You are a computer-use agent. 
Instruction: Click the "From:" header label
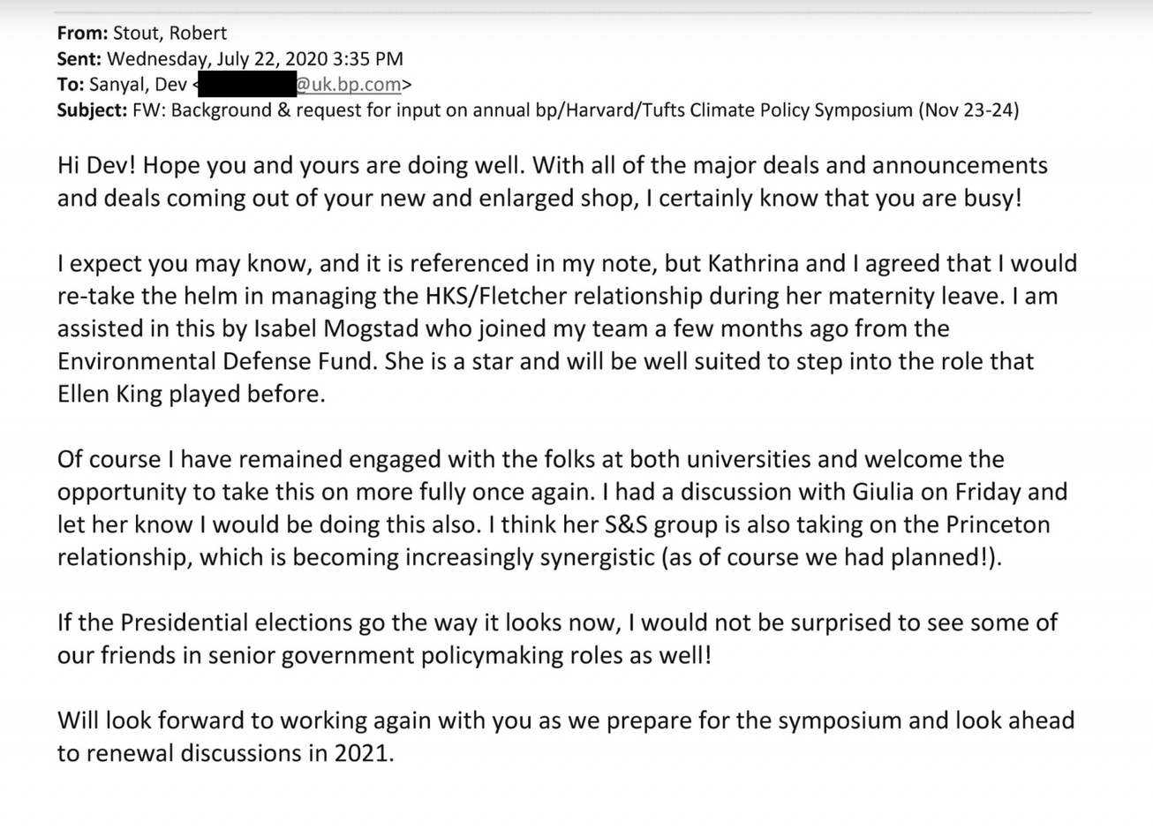[82, 34]
